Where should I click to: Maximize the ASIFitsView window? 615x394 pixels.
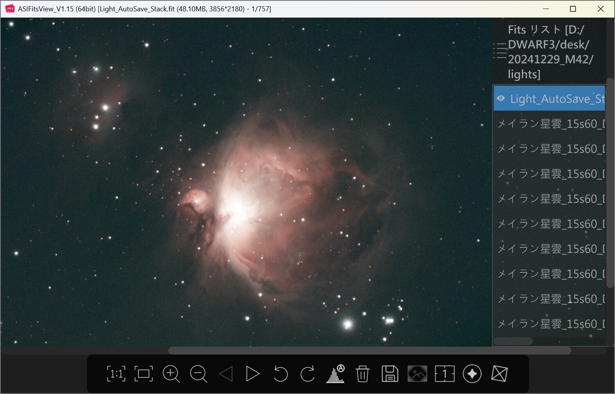point(573,9)
